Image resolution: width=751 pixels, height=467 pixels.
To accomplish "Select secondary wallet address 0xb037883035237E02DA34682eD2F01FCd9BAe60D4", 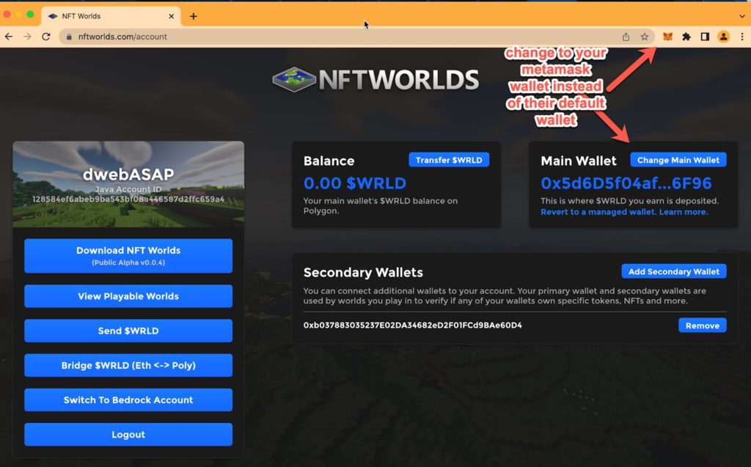I will (x=412, y=326).
